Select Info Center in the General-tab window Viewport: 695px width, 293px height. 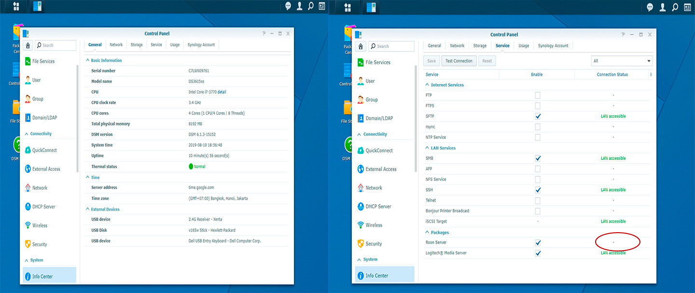click(49, 276)
